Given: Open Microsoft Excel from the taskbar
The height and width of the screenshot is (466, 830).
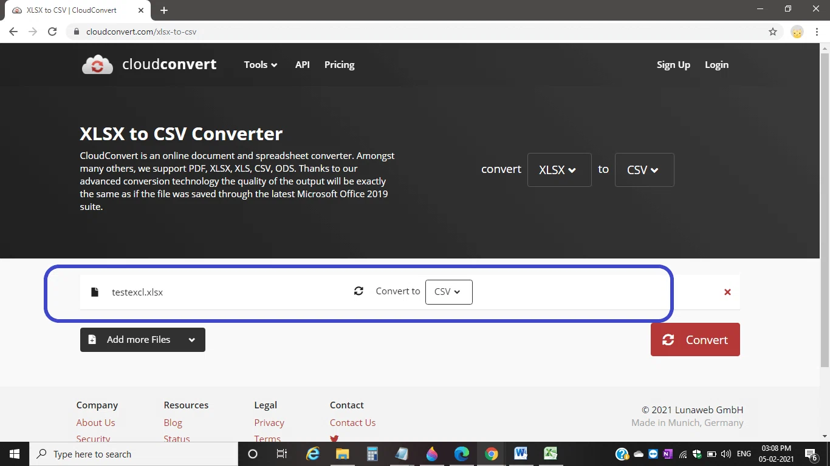Looking at the screenshot, I should [550, 454].
